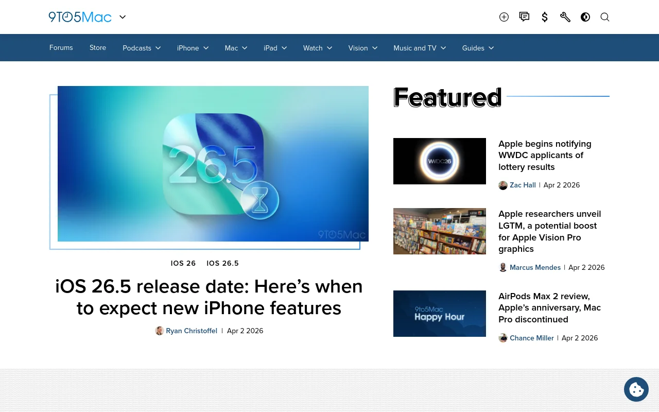This screenshot has width=659, height=412.
Task: Expand the site switcher chevron next to logo
Action: 123,17
